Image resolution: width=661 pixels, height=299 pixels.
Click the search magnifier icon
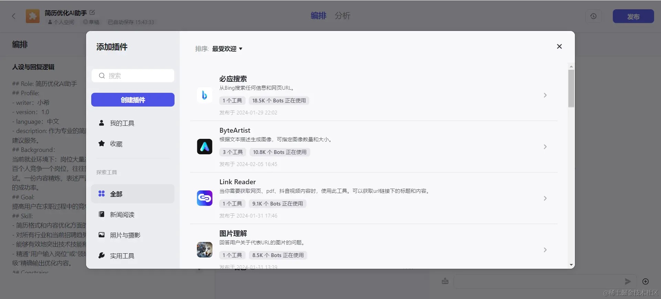102,76
